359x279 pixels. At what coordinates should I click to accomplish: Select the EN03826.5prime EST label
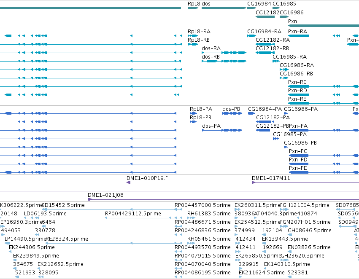tap(309, 247)
